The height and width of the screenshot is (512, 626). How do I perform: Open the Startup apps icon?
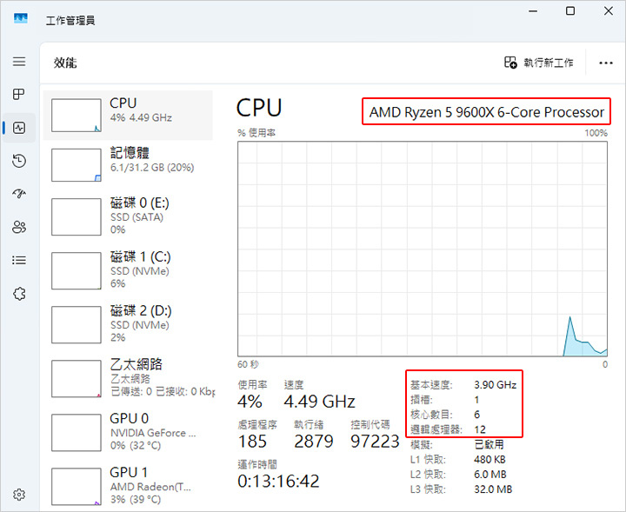[x=19, y=194]
